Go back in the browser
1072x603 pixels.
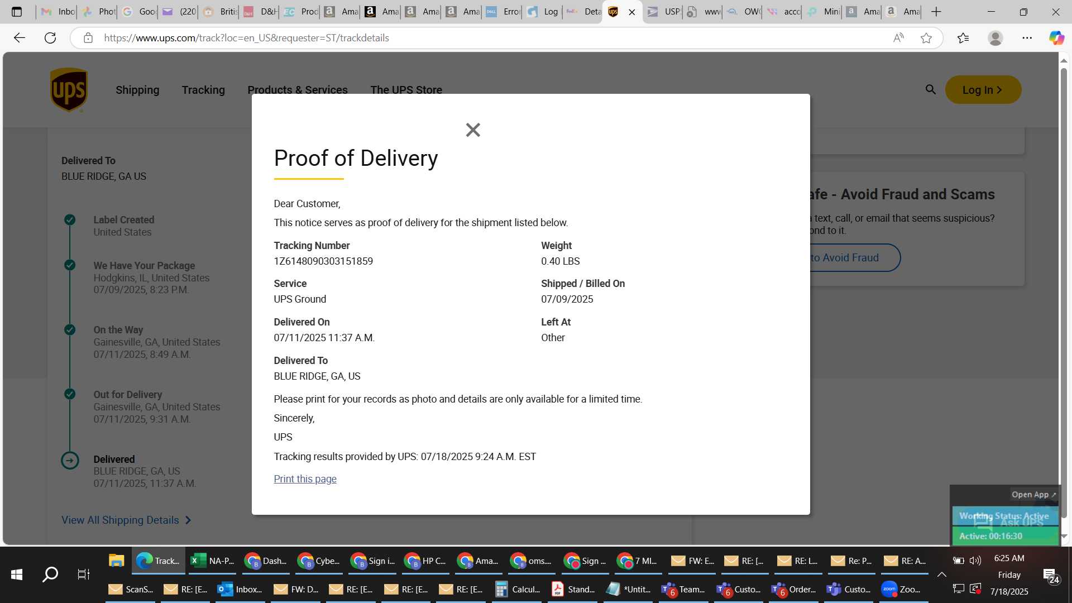[20, 38]
